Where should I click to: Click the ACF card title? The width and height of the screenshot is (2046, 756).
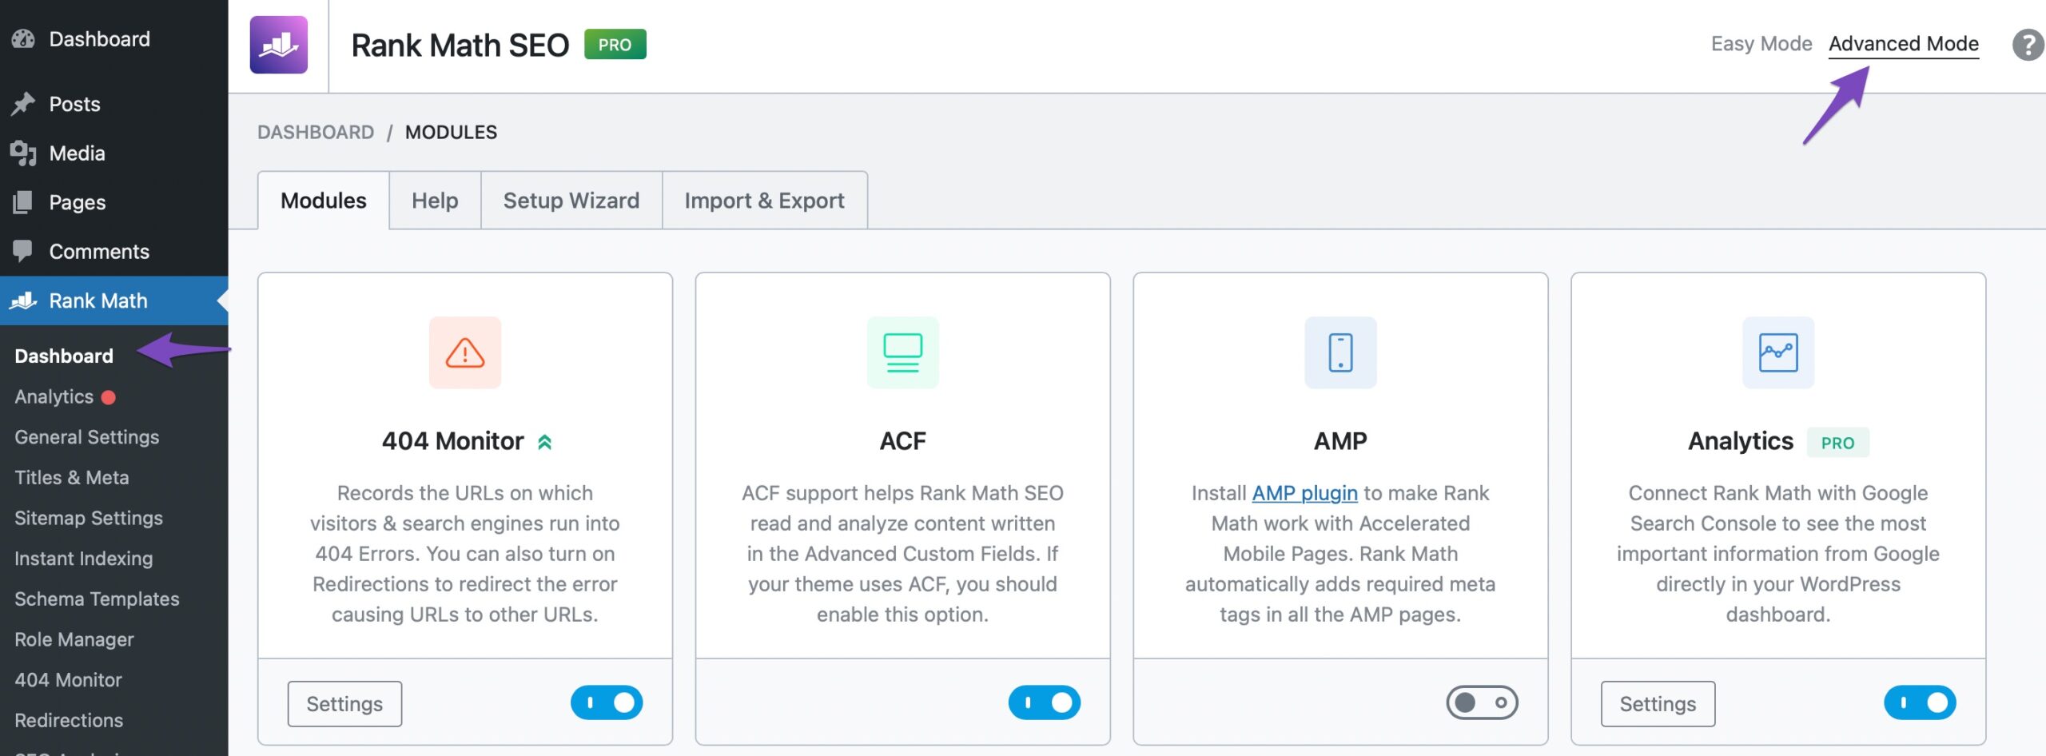(x=903, y=441)
